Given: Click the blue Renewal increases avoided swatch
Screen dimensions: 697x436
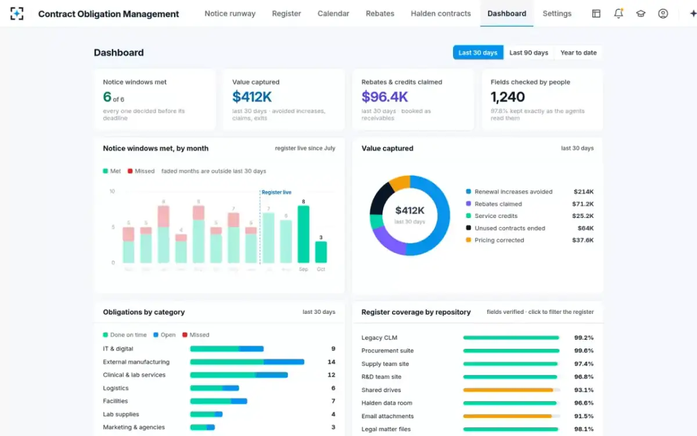Looking at the screenshot, I should point(468,192).
